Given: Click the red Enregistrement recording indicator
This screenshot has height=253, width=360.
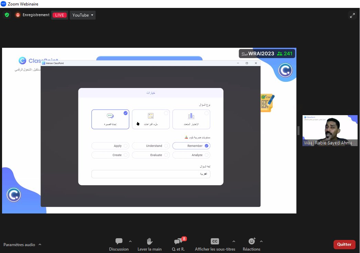Looking at the screenshot, I should [x=18, y=15].
